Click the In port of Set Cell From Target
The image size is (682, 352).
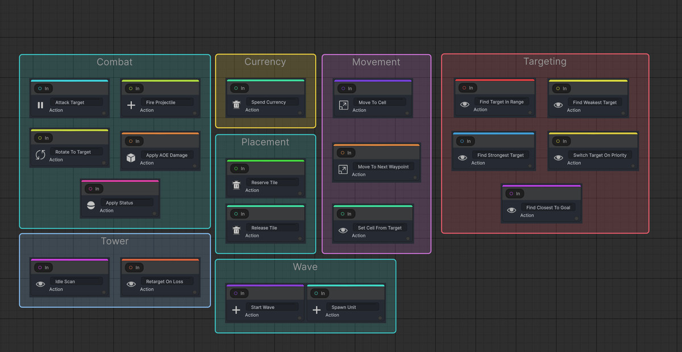click(345, 214)
